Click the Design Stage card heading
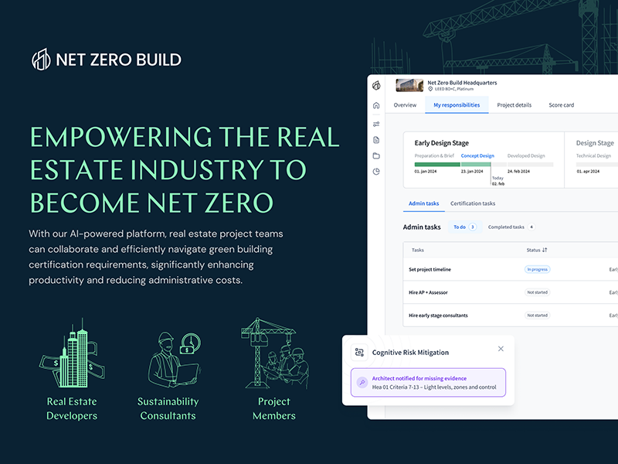 (x=595, y=143)
